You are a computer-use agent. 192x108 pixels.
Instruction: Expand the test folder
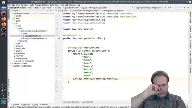[14, 43]
